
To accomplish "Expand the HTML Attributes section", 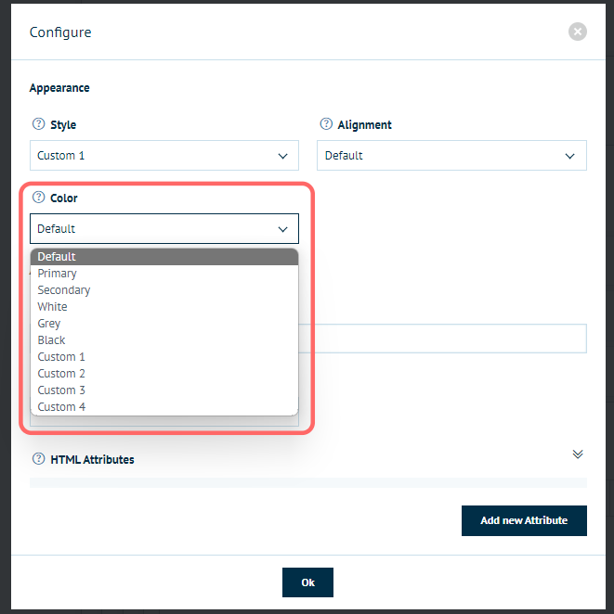I will [577, 454].
